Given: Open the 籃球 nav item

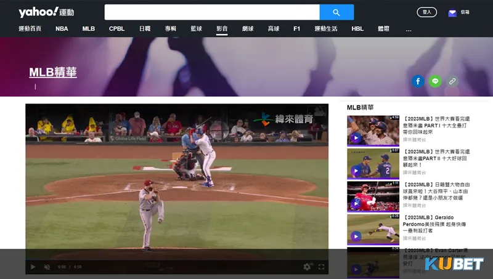Looking at the screenshot, I should (x=196, y=28).
